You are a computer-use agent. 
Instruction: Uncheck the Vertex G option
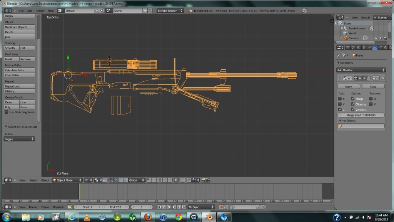tap(352, 109)
